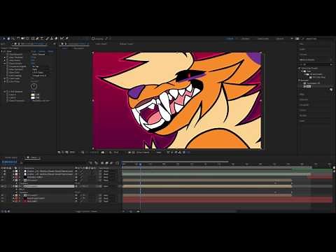Click the Reset link beside effect name
Image resolution: width=336 pixels, height=252 pixels.
[x=34, y=51]
